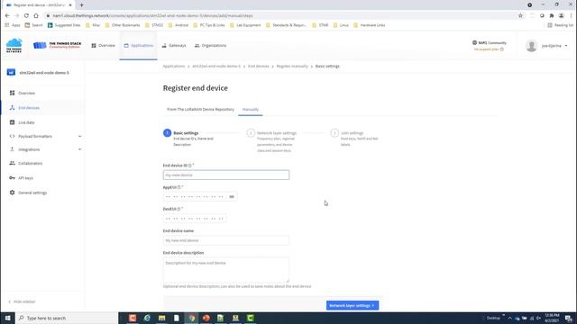Focus the End device description textarea
The width and height of the screenshot is (577, 324).
click(226, 270)
